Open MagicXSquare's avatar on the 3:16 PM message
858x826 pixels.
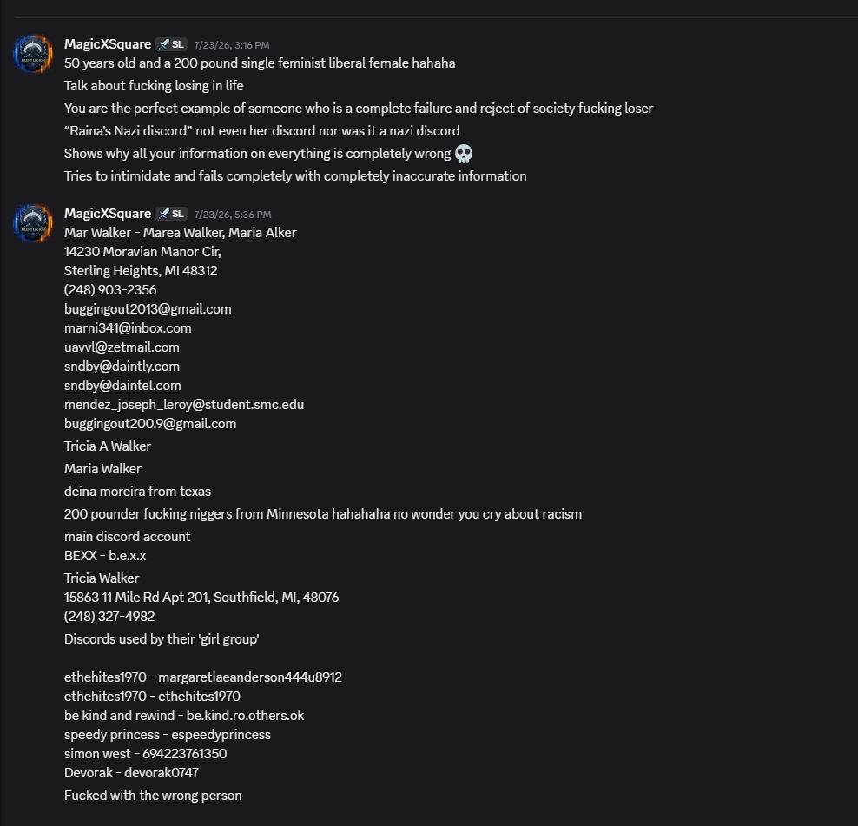(32, 54)
